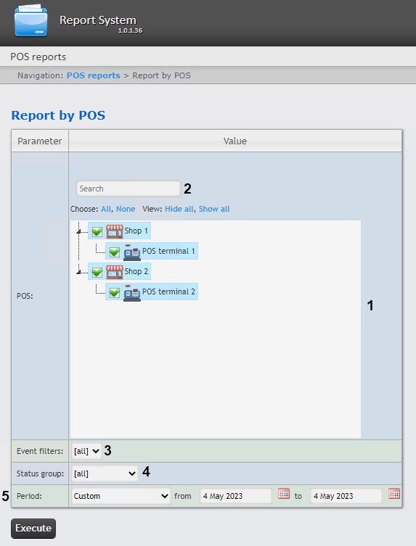Uncheck the Shop 1 checkbox
Image resolution: width=416 pixels, height=546 pixels.
click(x=97, y=231)
